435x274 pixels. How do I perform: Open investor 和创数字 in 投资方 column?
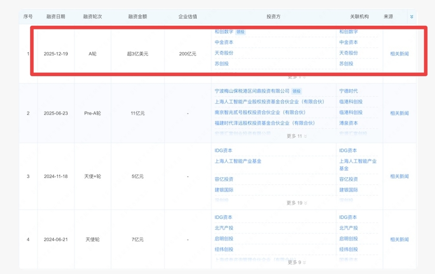(x=224, y=32)
